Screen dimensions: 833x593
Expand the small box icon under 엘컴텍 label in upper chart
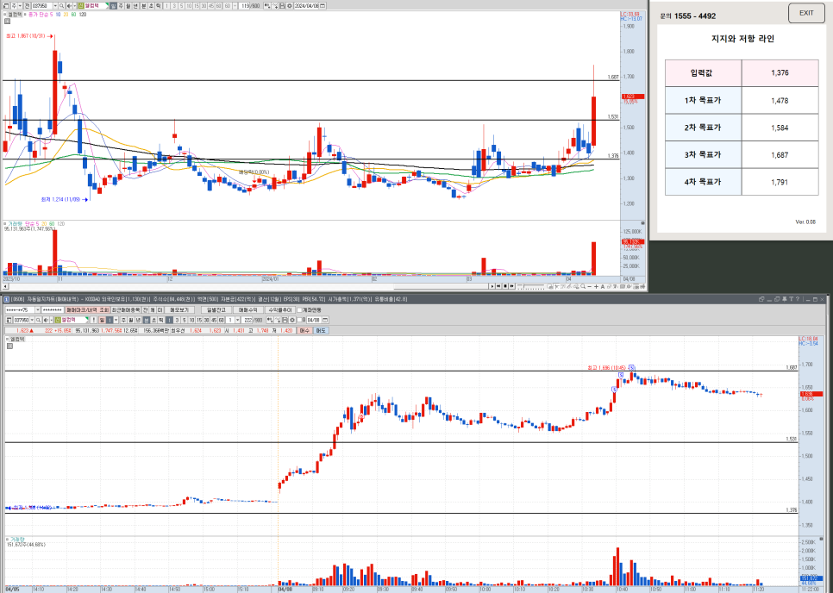(8, 22)
